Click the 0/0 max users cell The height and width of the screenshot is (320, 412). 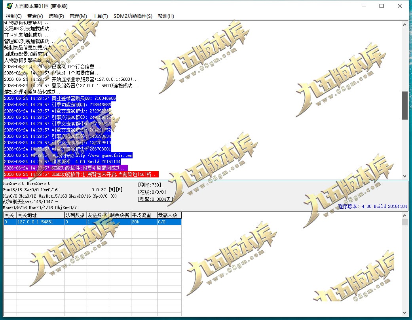point(169,222)
